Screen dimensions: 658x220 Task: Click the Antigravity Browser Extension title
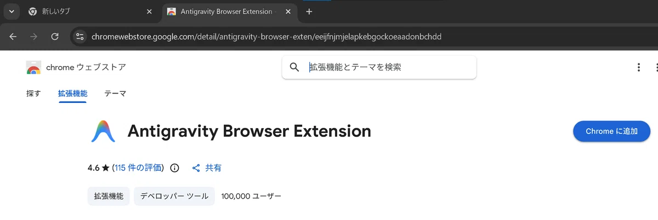click(249, 131)
